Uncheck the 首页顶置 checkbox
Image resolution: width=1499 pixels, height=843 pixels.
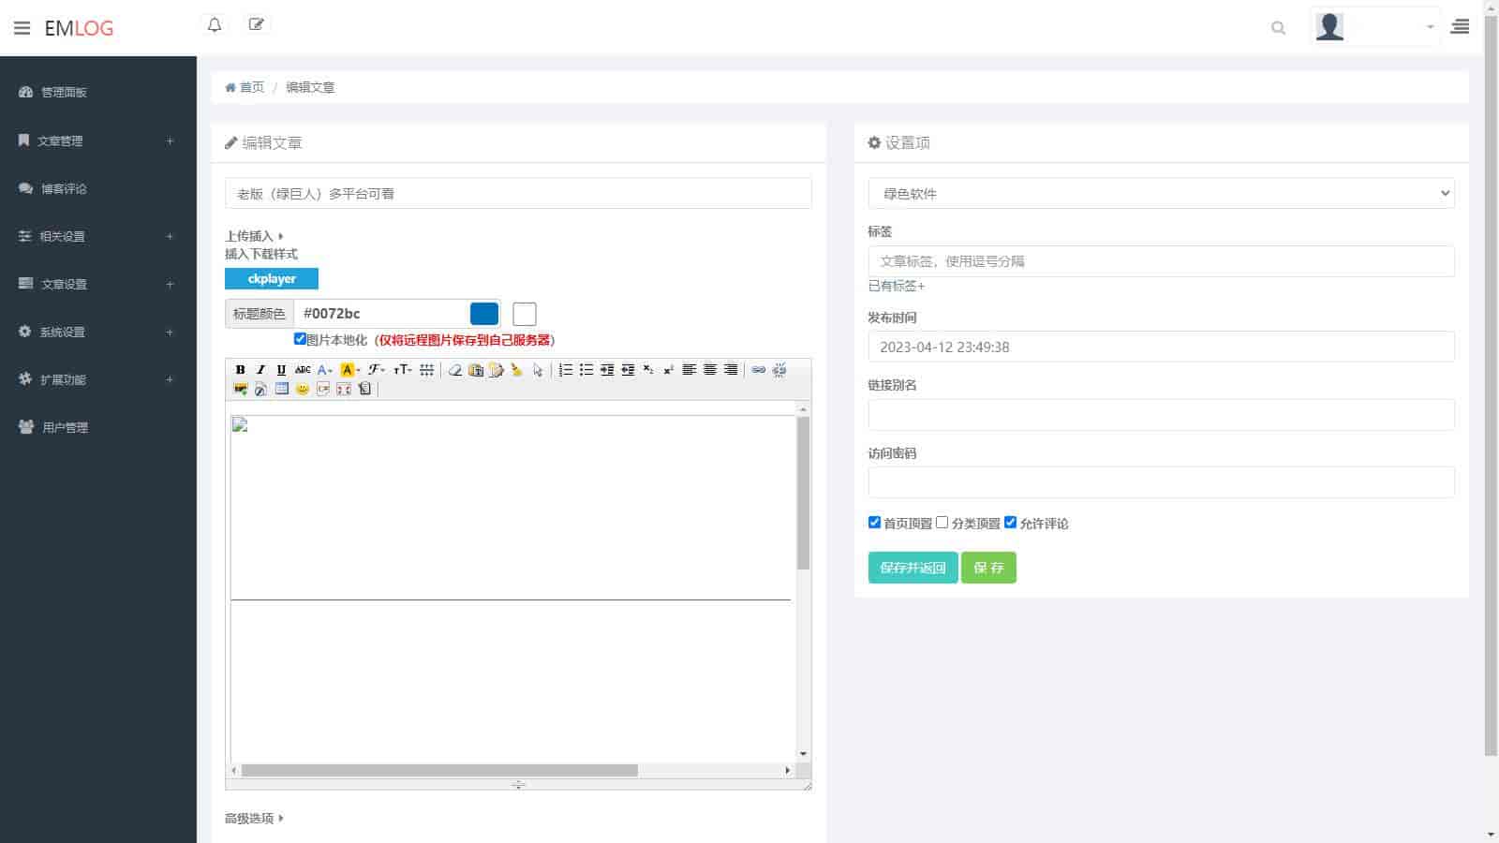click(x=874, y=523)
